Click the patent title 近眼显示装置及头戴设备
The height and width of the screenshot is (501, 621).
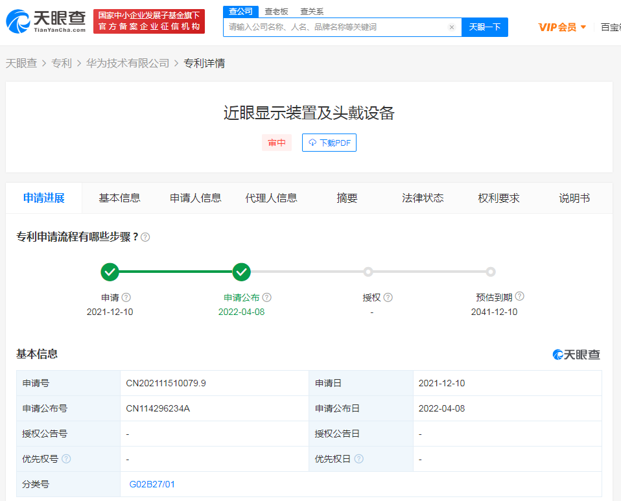click(309, 113)
